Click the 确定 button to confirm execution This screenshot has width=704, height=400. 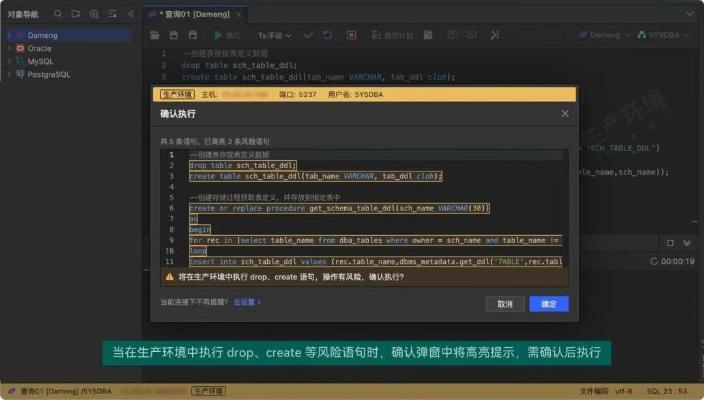click(x=549, y=304)
